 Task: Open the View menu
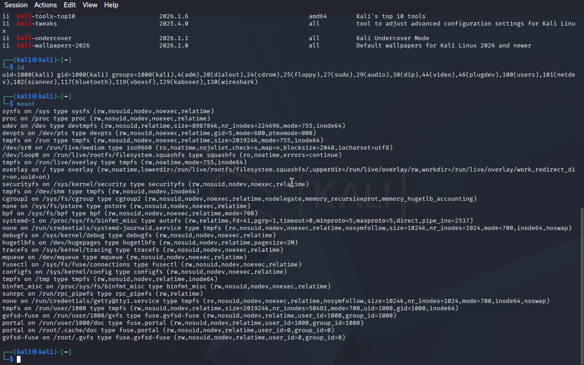pyautogui.click(x=90, y=5)
